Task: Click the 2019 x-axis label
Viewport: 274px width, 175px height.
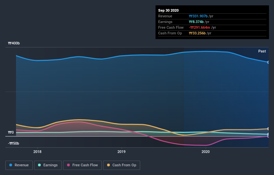Action: click(x=121, y=152)
